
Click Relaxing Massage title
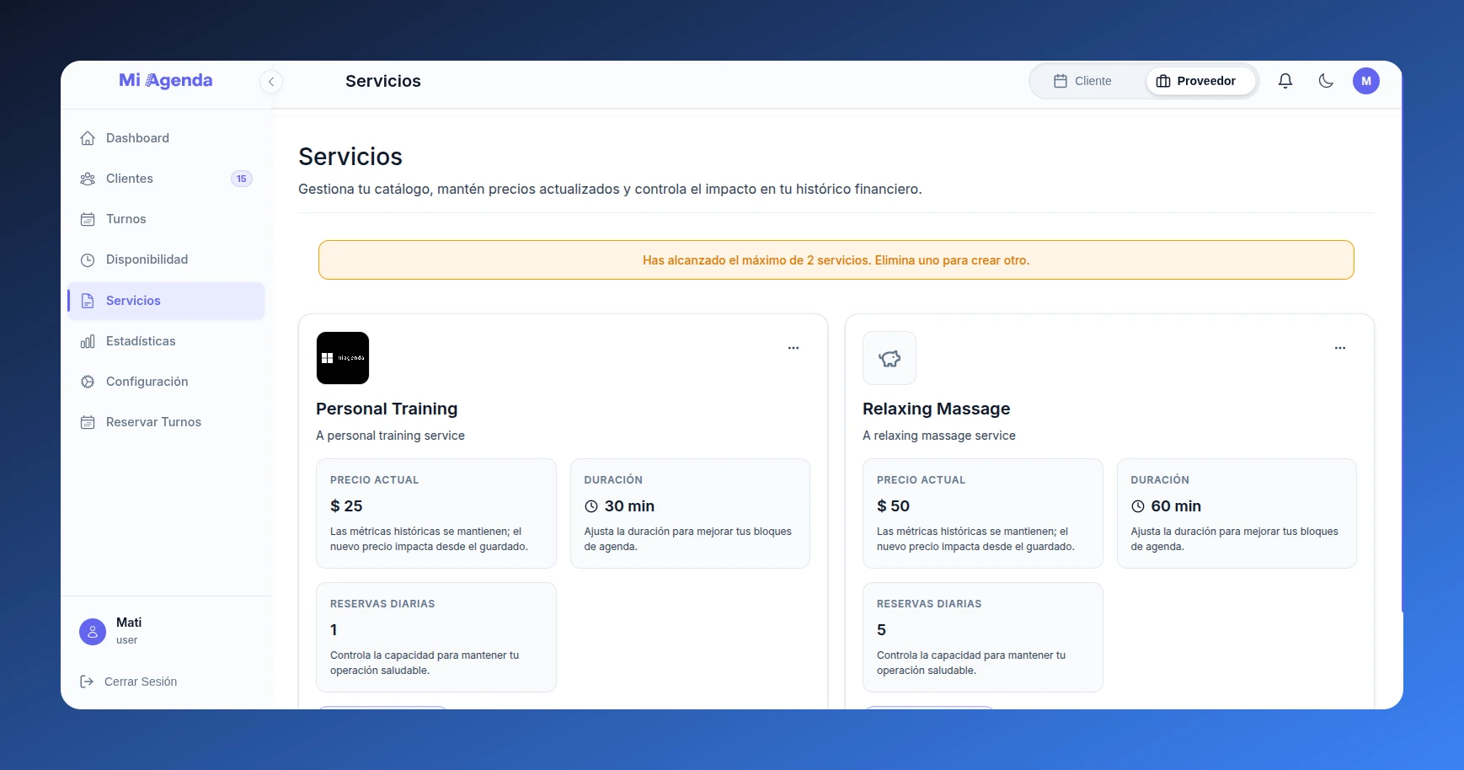pos(937,409)
